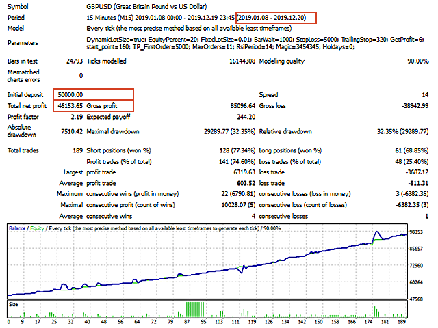Click the Total net profit value 46153.65
438x328 pixels.
coord(69,106)
